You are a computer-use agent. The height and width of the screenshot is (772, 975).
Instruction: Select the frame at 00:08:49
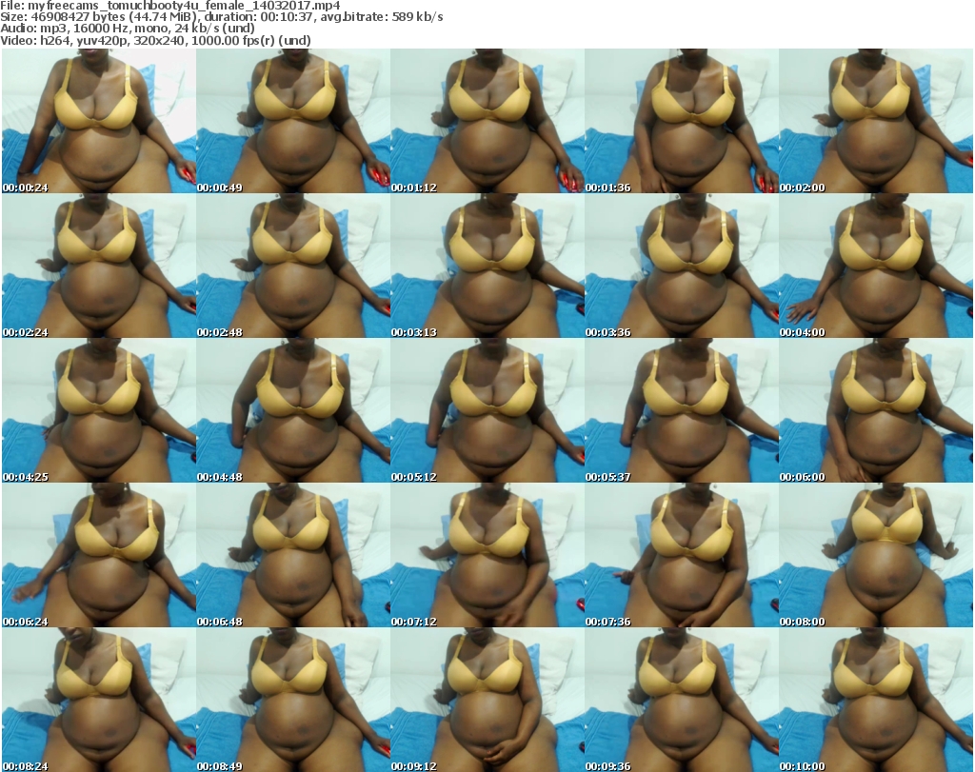point(293,700)
